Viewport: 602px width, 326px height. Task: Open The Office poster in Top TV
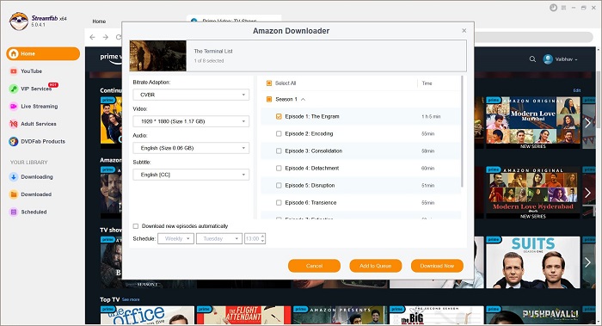coord(147,316)
